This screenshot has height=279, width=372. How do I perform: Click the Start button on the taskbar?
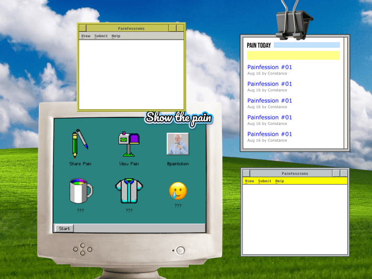click(x=65, y=229)
